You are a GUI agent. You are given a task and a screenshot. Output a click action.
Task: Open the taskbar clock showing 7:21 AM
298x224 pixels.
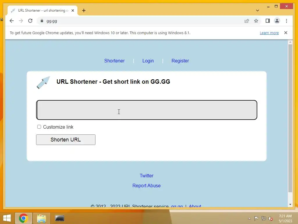click(285, 218)
